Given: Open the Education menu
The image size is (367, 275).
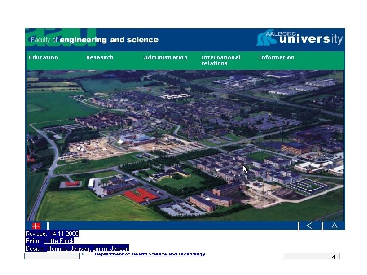Looking at the screenshot, I should (x=43, y=57).
